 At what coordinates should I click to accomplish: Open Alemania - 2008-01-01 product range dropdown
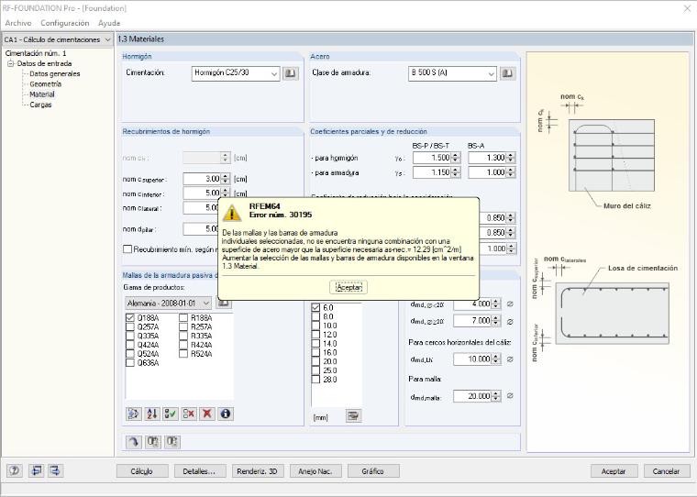(169, 304)
